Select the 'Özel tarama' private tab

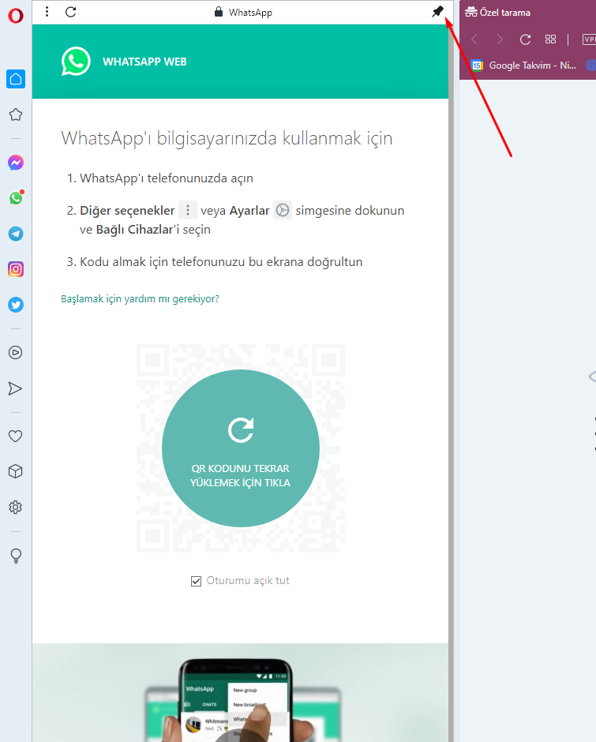[x=498, y=13]
